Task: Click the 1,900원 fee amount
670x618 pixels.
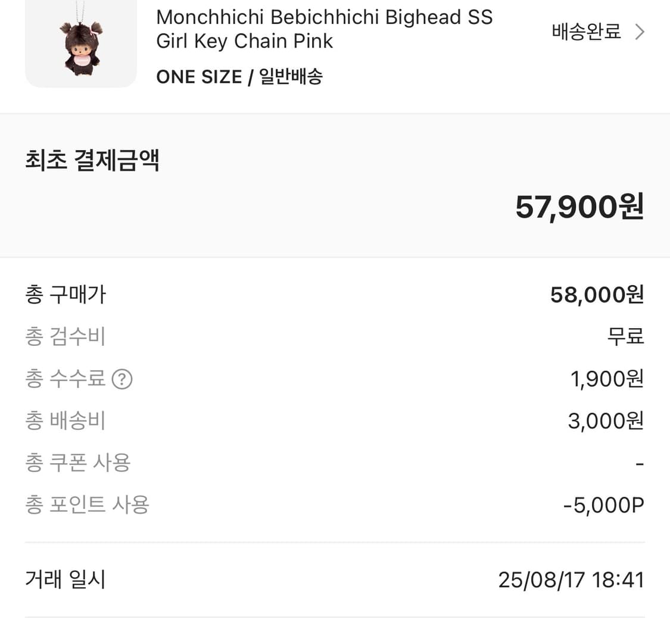Action: tap(605, 379)
